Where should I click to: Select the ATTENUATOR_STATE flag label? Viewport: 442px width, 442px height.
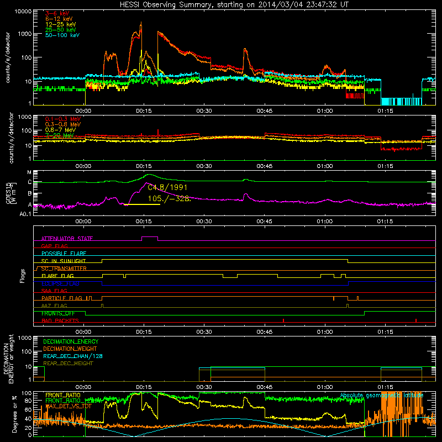67,239
